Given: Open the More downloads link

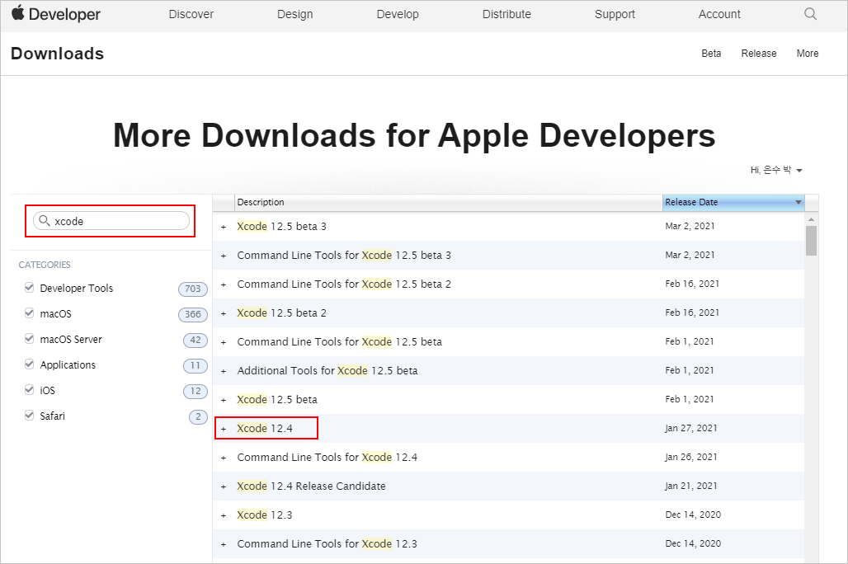Looking at the screenshot, I should tap(808, 53).
